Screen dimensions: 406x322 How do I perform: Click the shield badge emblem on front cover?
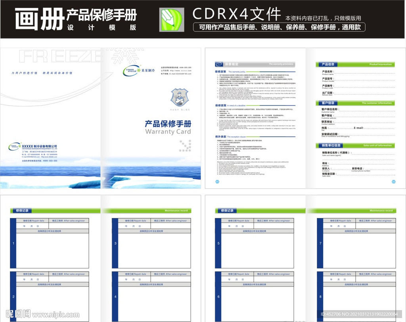click(x=180, y=97)
